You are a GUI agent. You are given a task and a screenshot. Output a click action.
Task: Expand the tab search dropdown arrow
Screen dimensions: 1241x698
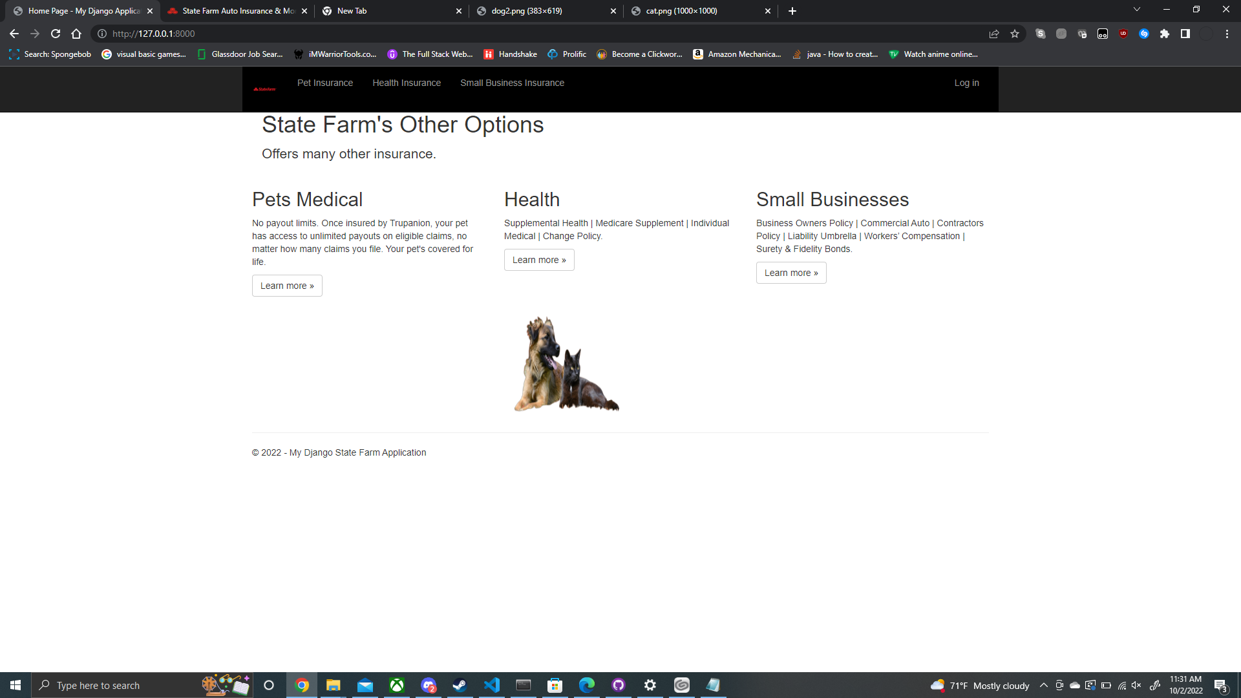1137,10
